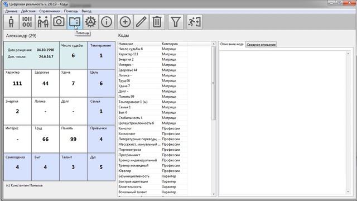Select the Безынициативность row
The width and height of the screenshot is (357, 201).
[x=152, y=176]
